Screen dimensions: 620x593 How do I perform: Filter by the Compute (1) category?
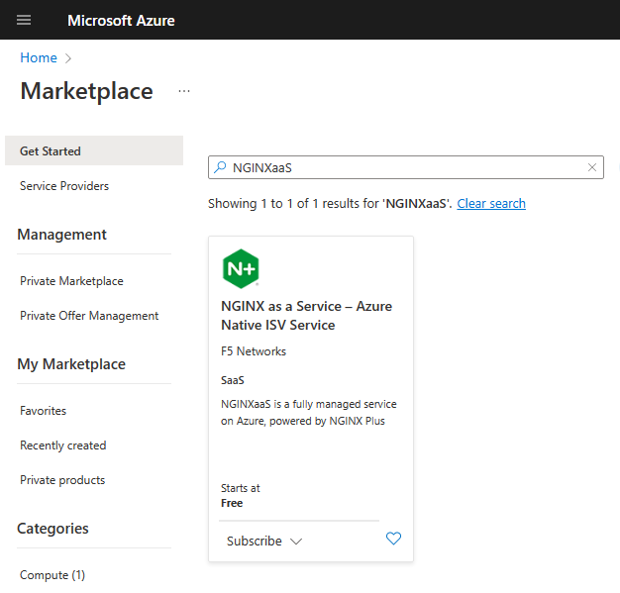click(52, 575)
